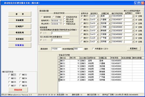The width and height of the screenshot is (145, 97).
Task: Expand 归属区域 dropdown in 端口1 row
Action: (x=110, y=16)
